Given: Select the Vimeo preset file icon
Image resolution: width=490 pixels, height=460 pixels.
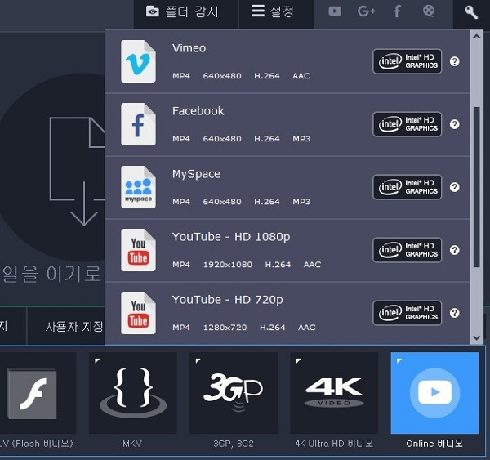Looking at the screenshot, I should [138, 61].
